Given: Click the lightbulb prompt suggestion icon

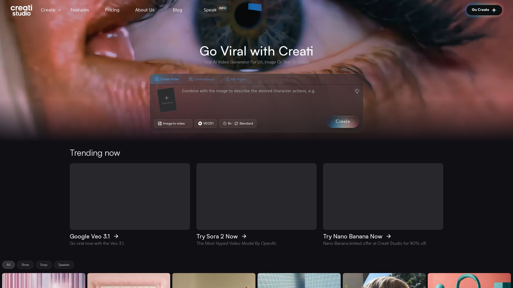Looking at the screenshot, I should [357, 91].
